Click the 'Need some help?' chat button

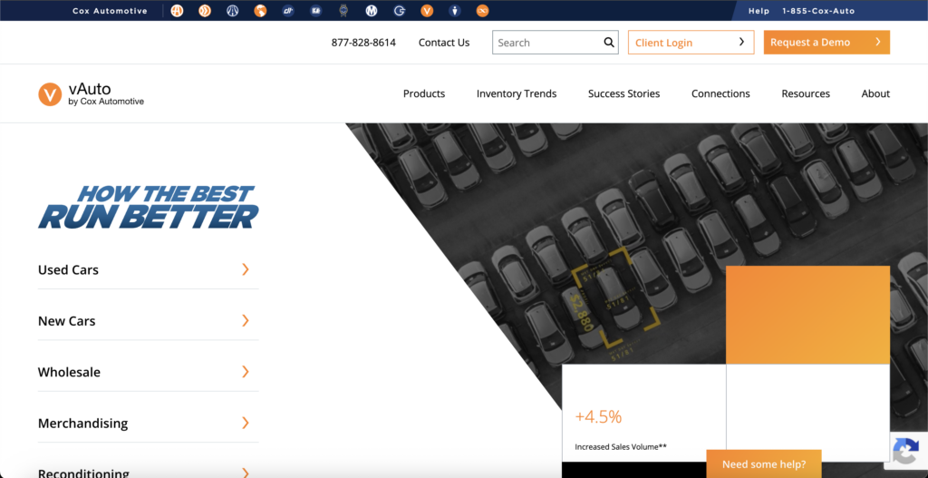763,463
